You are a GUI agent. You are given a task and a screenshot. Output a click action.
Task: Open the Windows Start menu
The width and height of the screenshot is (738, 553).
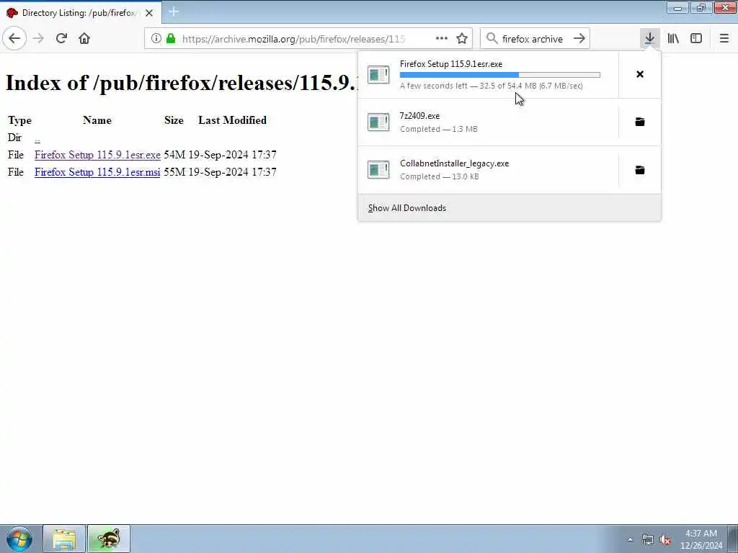(x=19, y=539)
